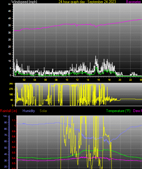Click the 360 wind direction axis label
This screenshot has width=142, height=169.
[x=11, y=84]
